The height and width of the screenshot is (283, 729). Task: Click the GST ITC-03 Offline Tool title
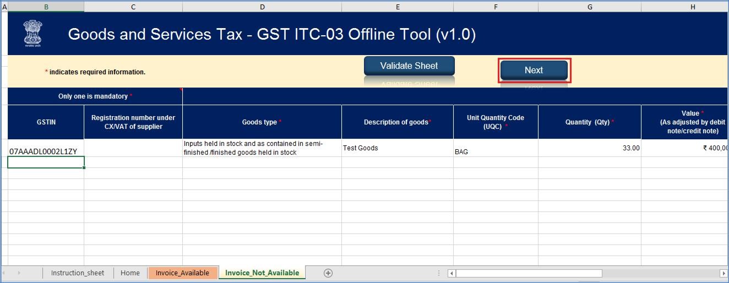[272, 34]
